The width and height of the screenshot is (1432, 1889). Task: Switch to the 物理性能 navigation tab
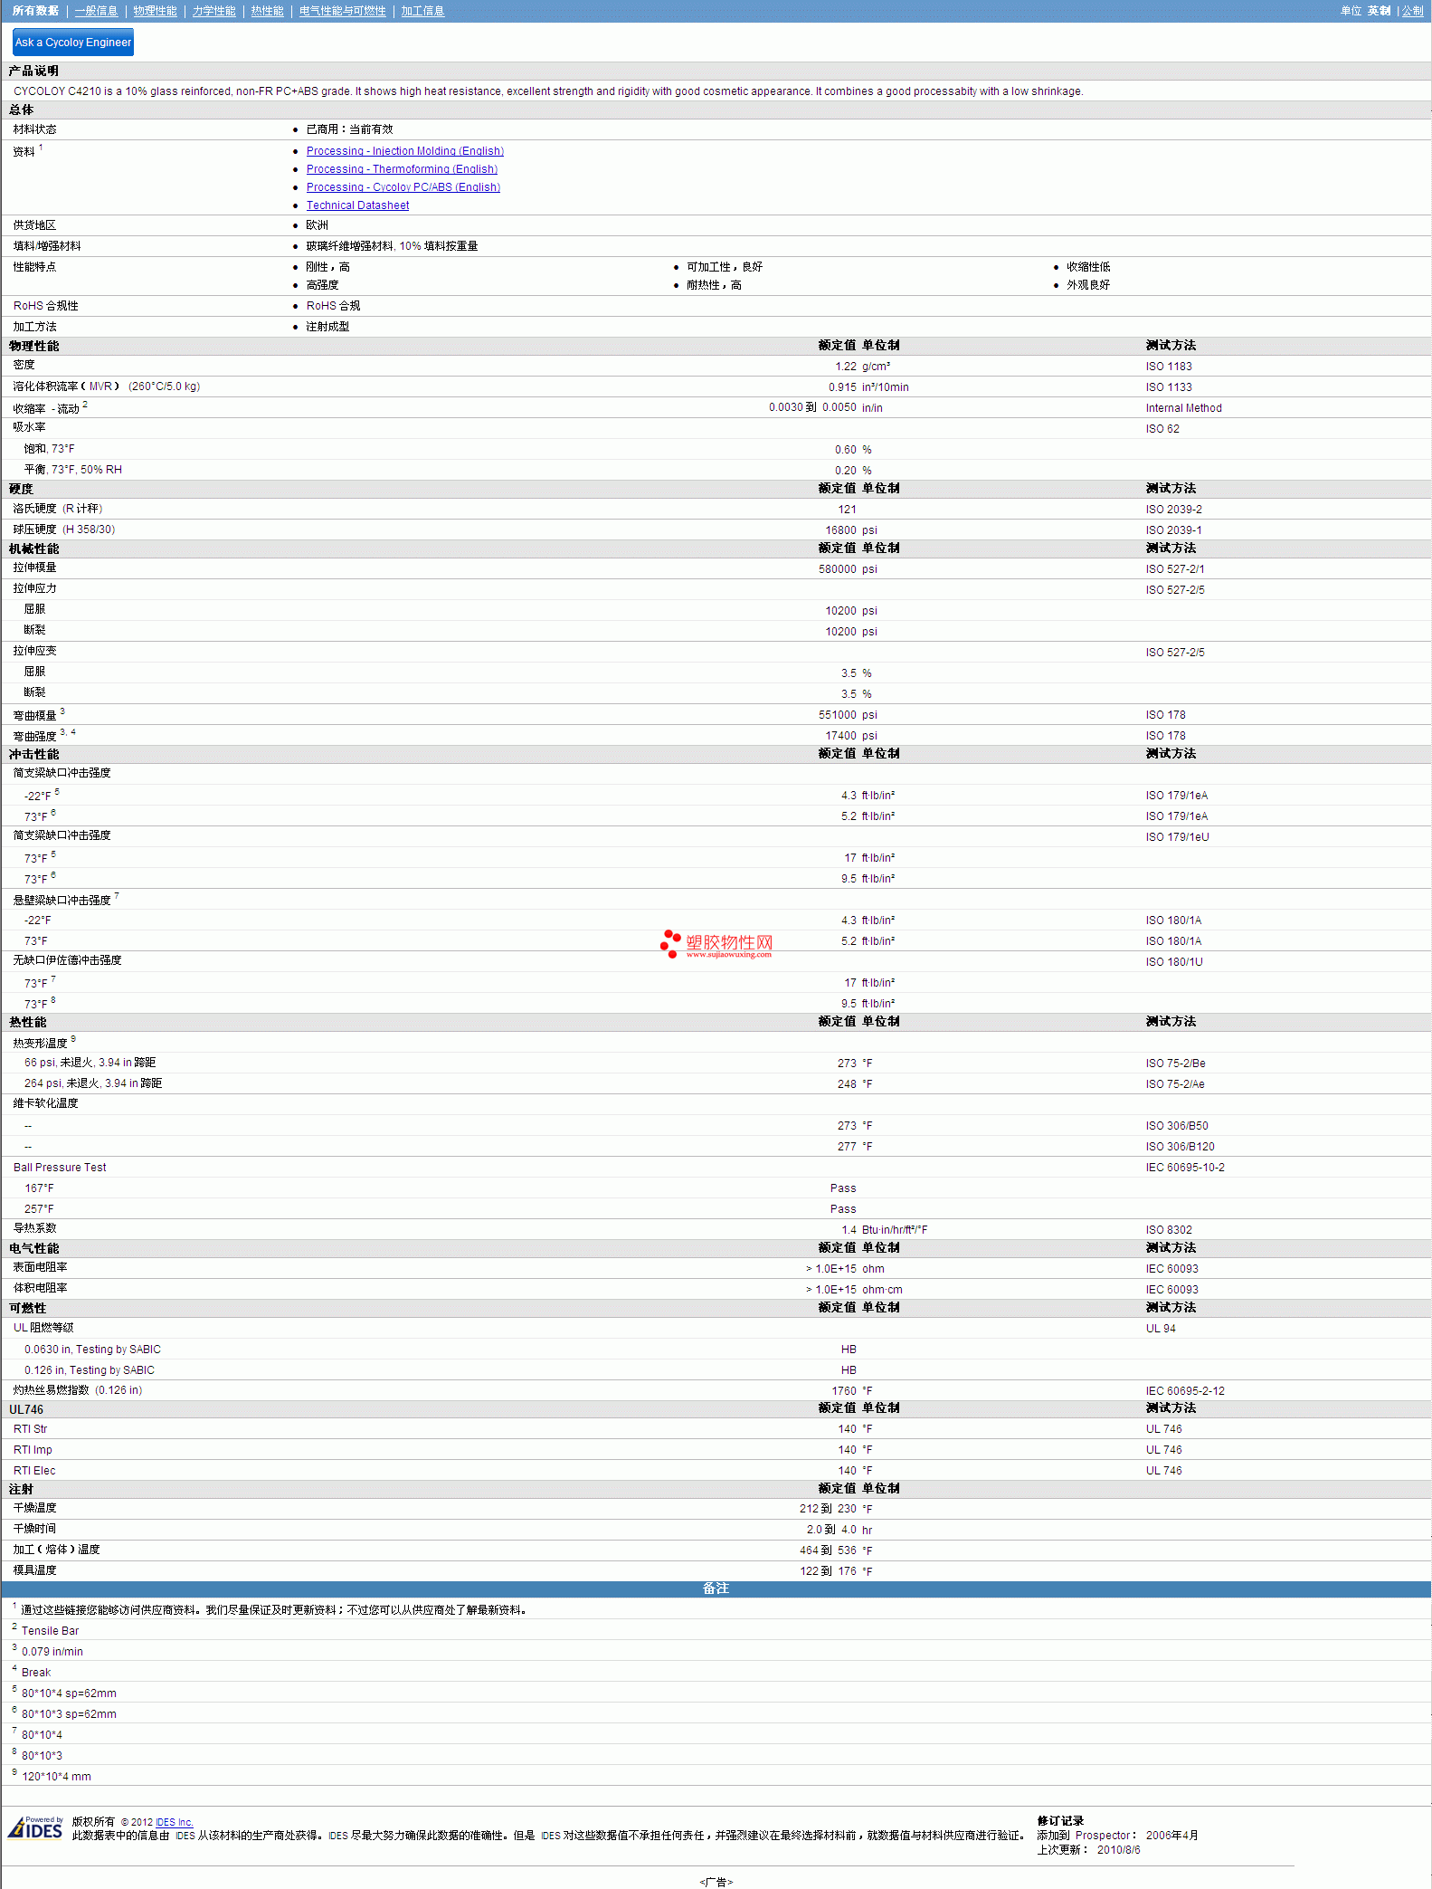155,11
